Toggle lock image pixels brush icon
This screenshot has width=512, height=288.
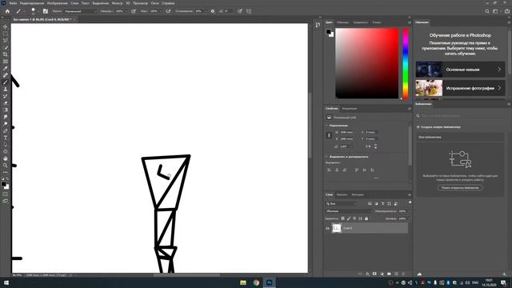pos(349,218)
